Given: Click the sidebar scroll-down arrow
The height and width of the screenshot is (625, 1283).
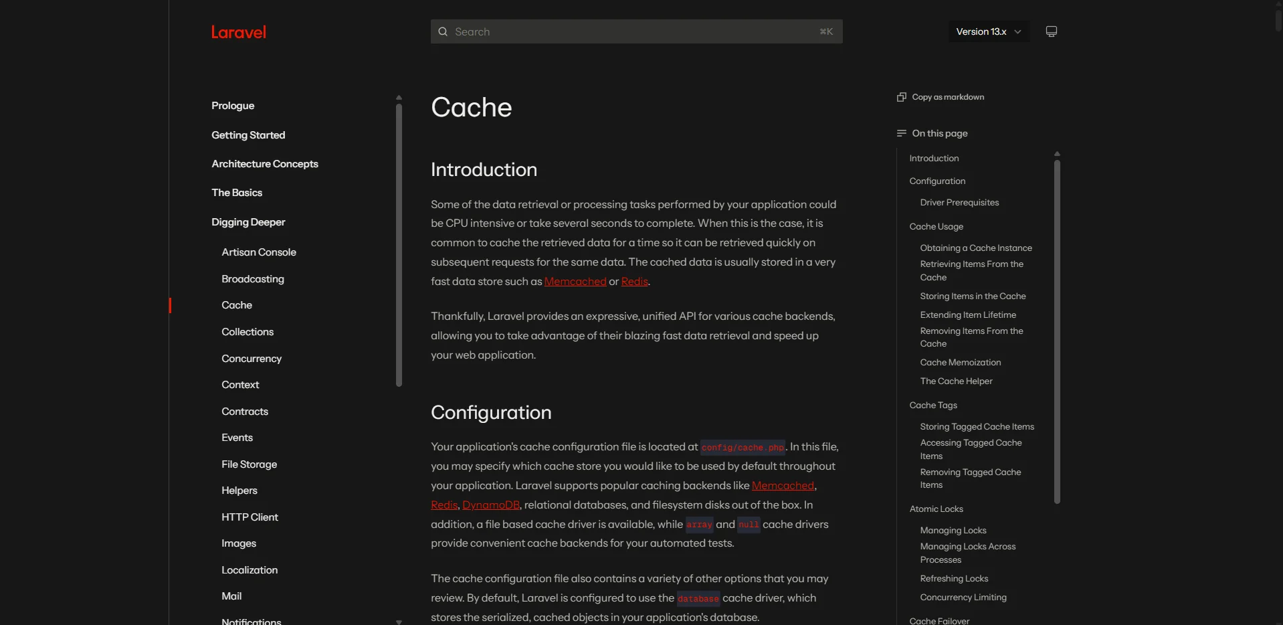Looking at the screenshot, I should (399, 622).
